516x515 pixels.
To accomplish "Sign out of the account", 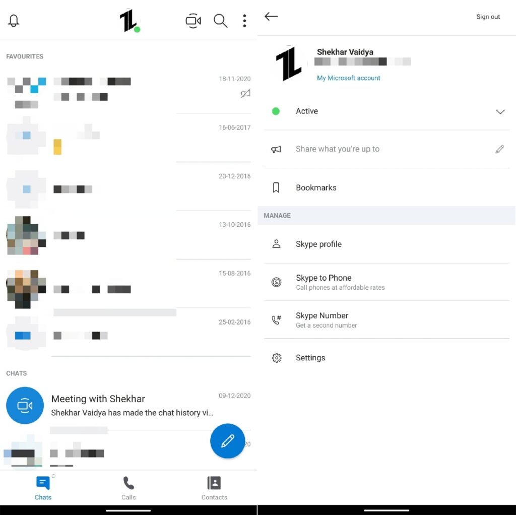I will (488, 17).
